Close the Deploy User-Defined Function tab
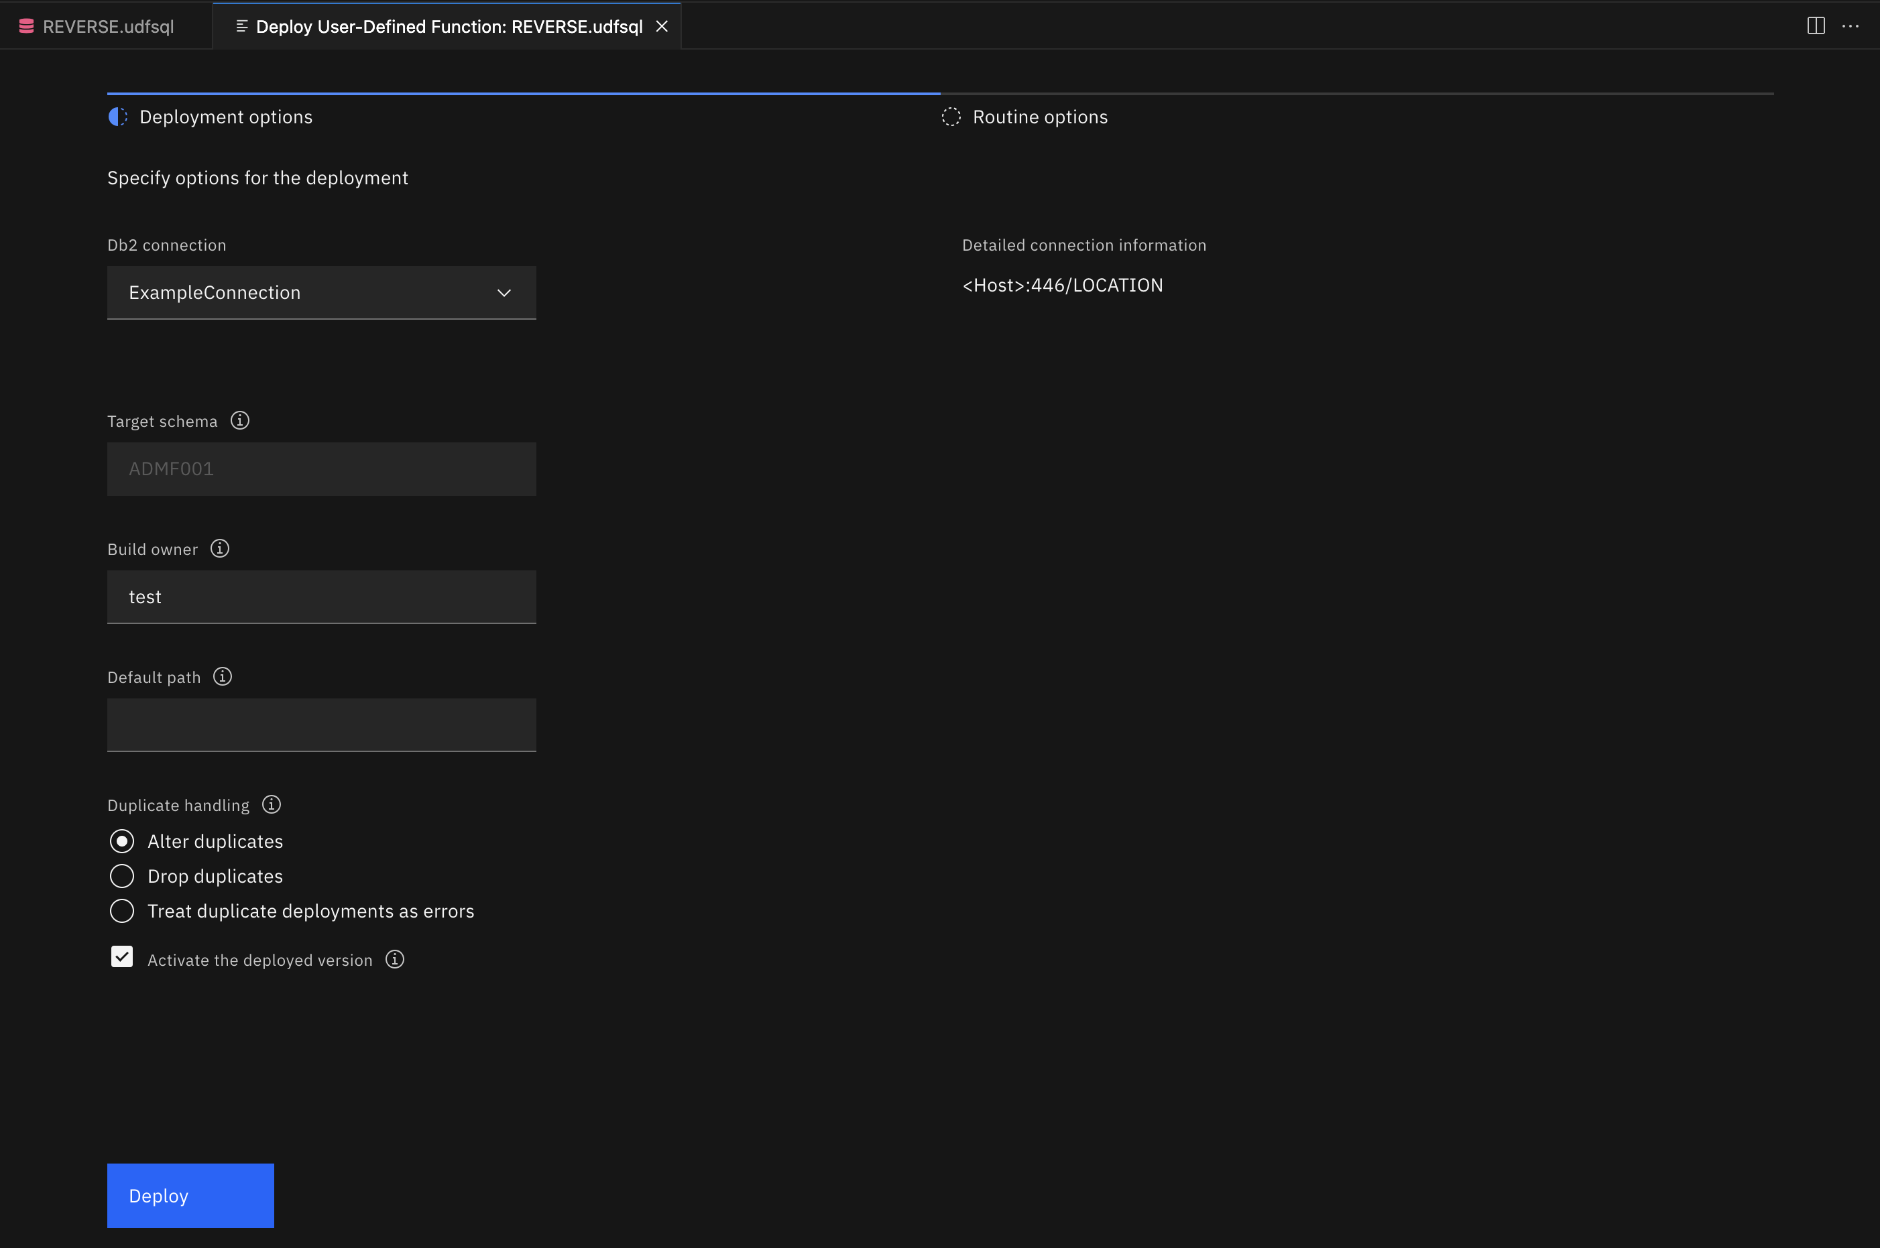The width and height of the screenshot is (1880, 1248). click(x=662, y=26)
